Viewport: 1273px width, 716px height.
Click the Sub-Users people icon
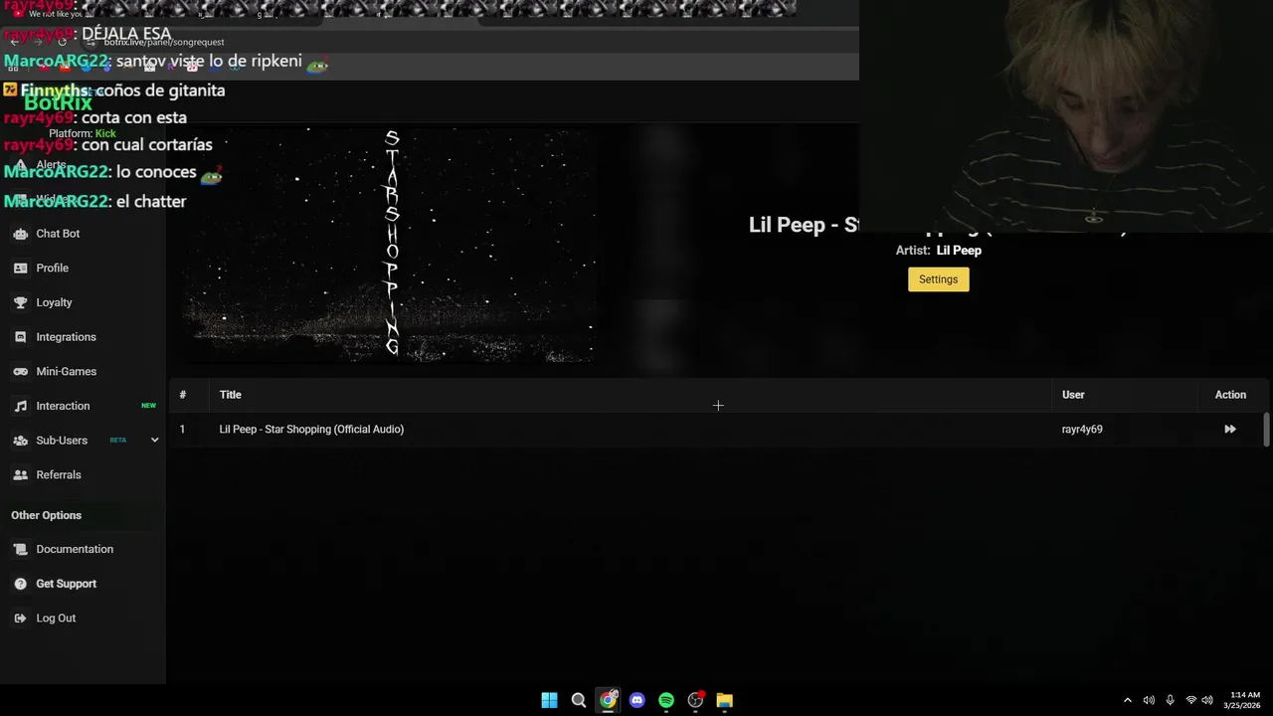point(20,441)
